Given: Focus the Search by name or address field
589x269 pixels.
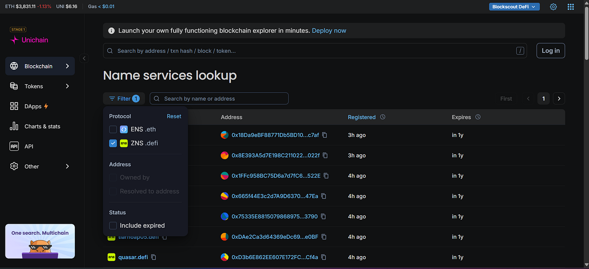Looking at the screenshot, I should tap(219, 99).
